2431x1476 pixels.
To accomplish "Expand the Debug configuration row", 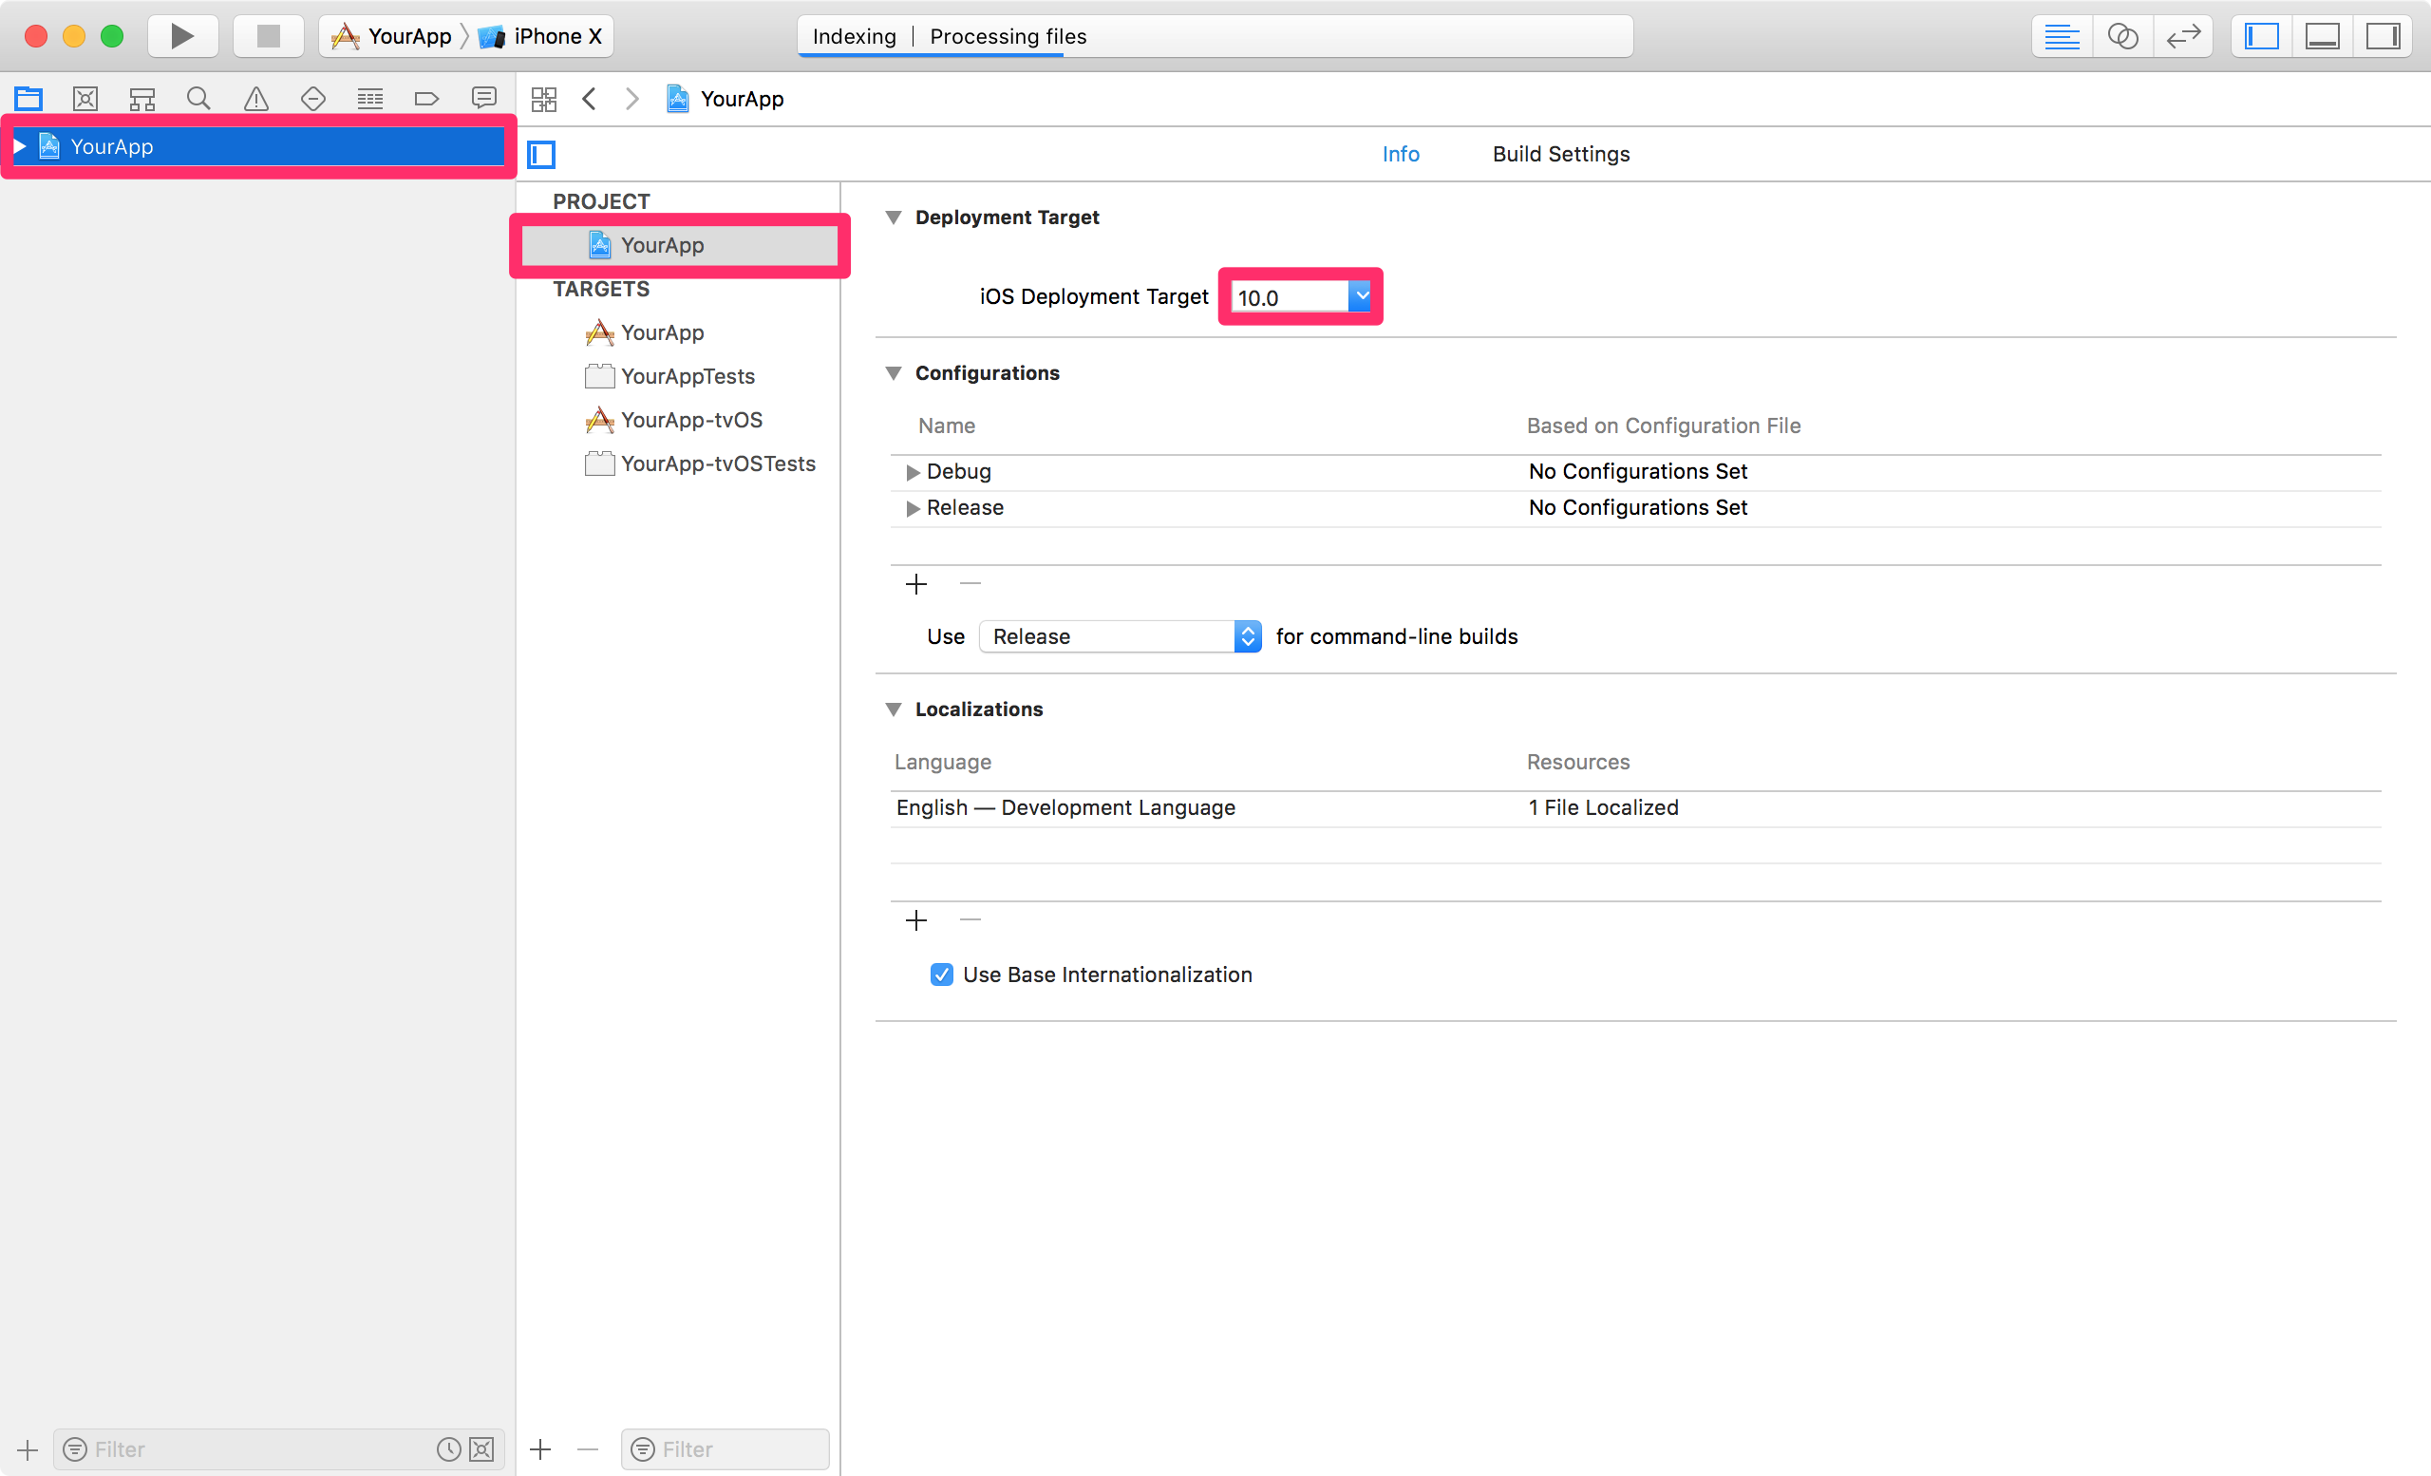I will click(913, 472).
